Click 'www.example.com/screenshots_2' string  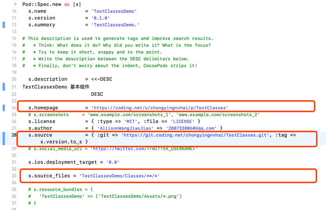[218, 115]
